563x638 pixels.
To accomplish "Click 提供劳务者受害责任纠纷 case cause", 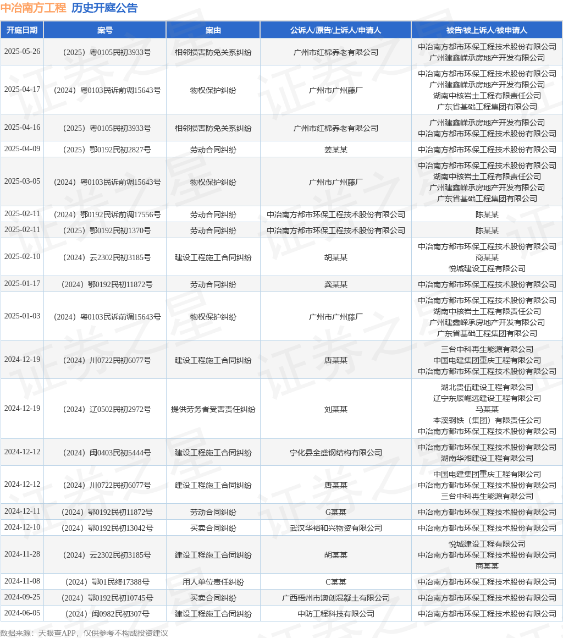I will [x=213, y=409].
